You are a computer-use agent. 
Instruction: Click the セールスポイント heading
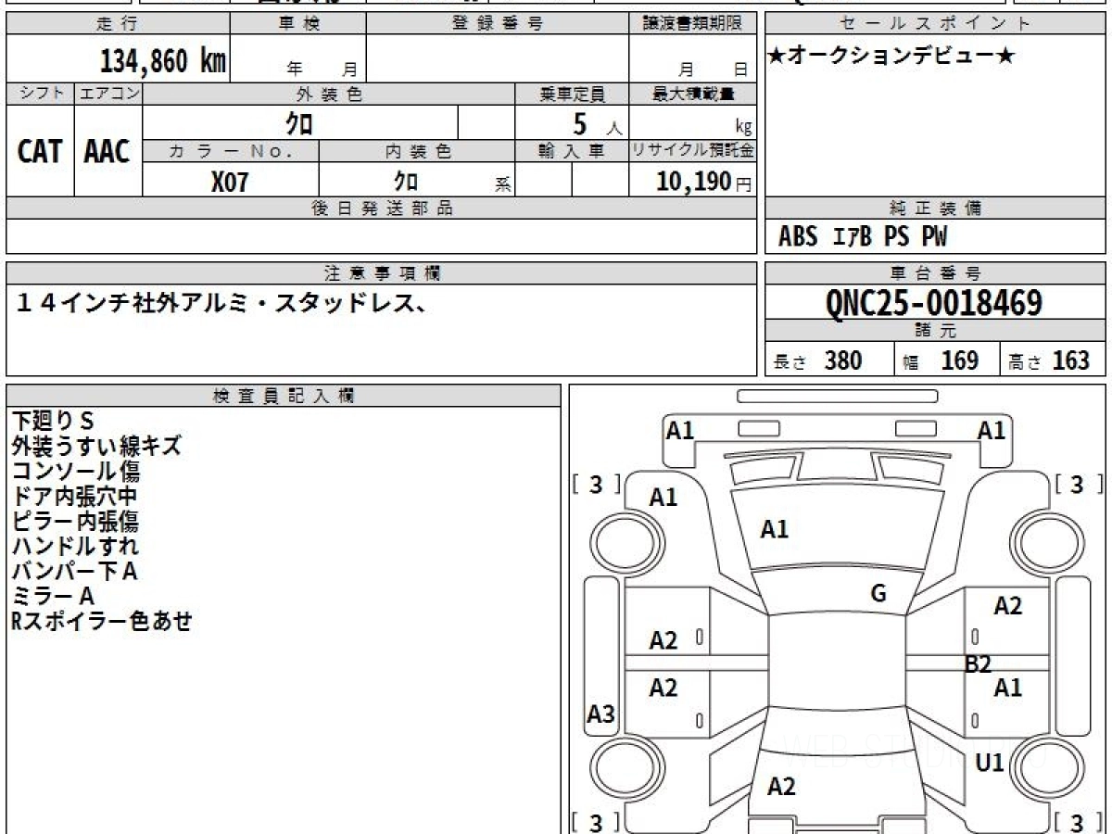tap(936, 24)
